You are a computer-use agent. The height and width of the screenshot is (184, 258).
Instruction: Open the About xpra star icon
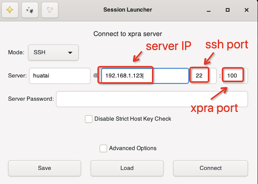pos(10,10)
